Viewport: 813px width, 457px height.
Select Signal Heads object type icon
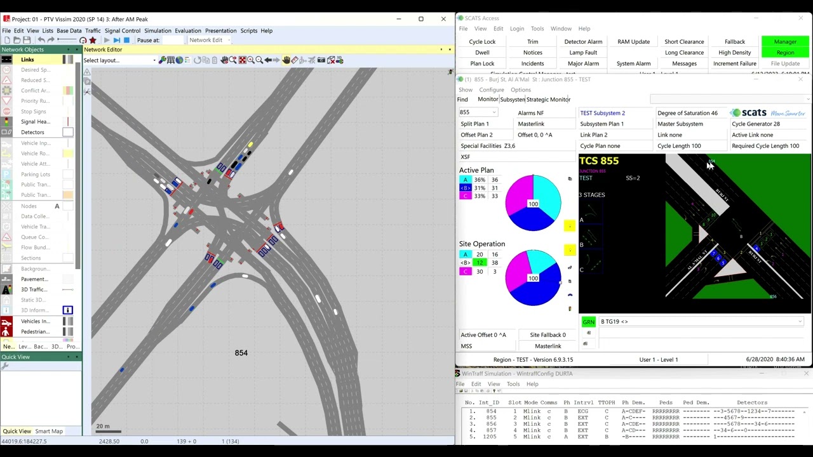click(6, 122)
